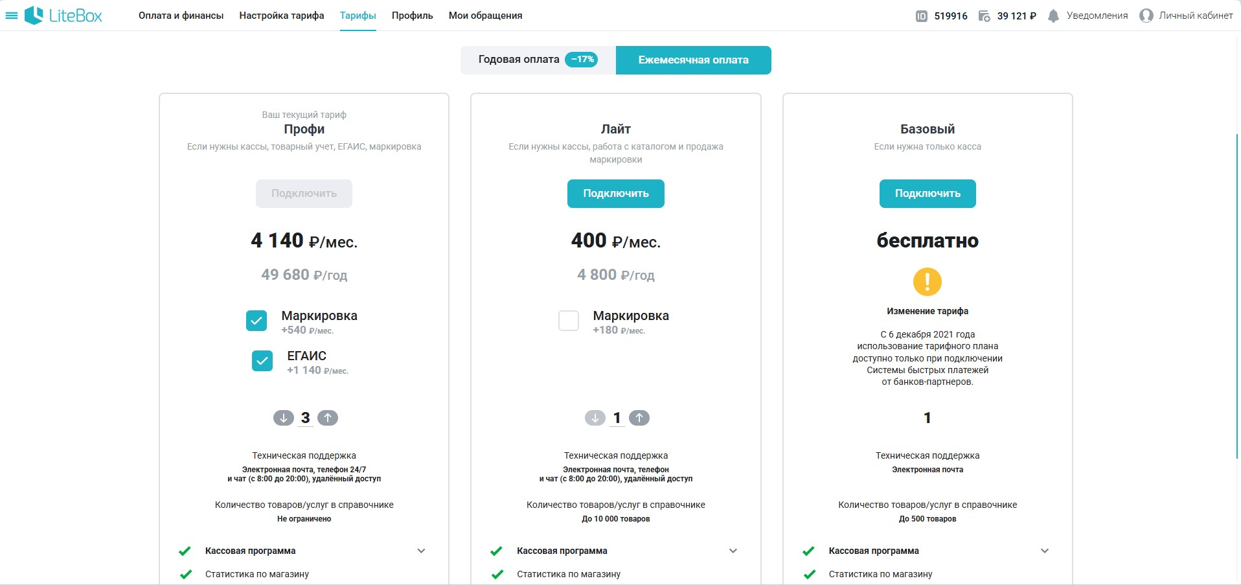This screenshot has height=585, width=1241.
Task: Click Подключить button for Лайт tariff
Action: [x=616, y=194]
